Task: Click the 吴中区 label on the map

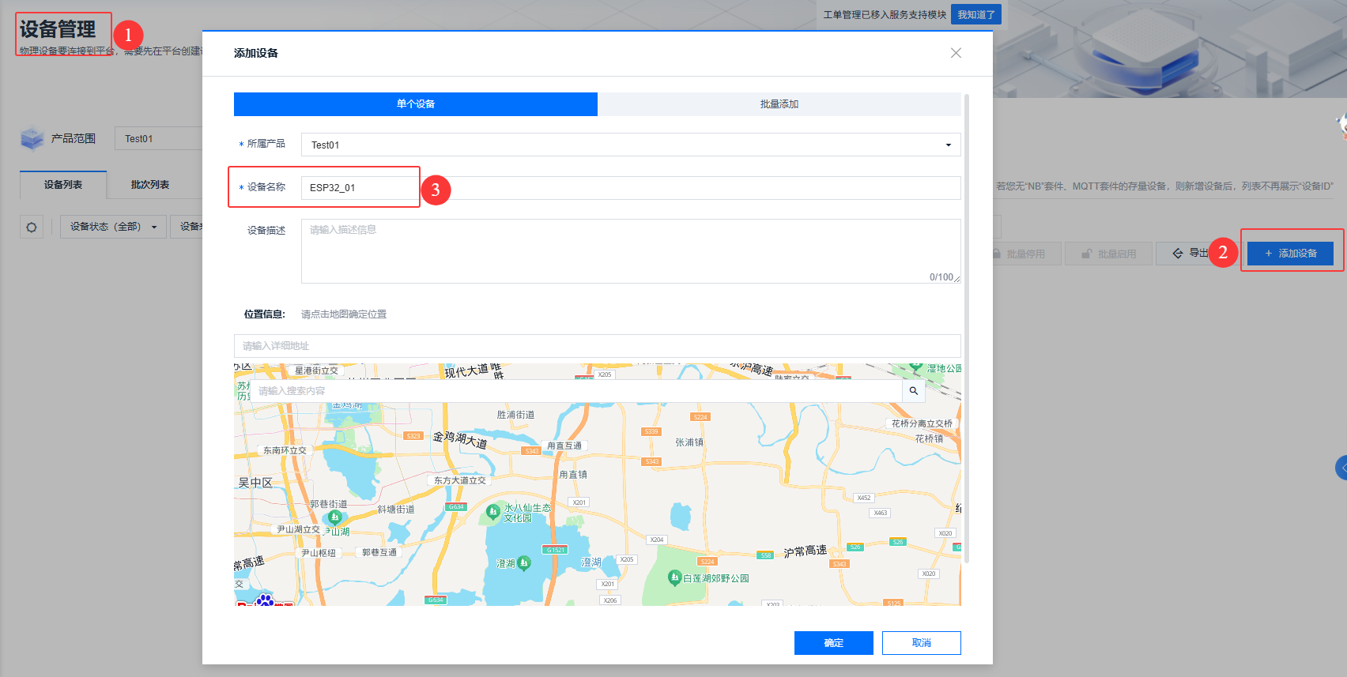Action: coord(255,483)
